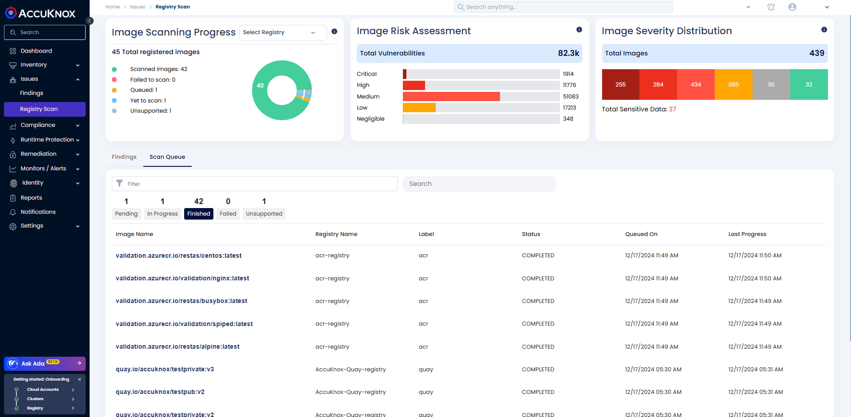851x417 pixels.
Task: Click the Issues bug icon
Action: [13, 79]
